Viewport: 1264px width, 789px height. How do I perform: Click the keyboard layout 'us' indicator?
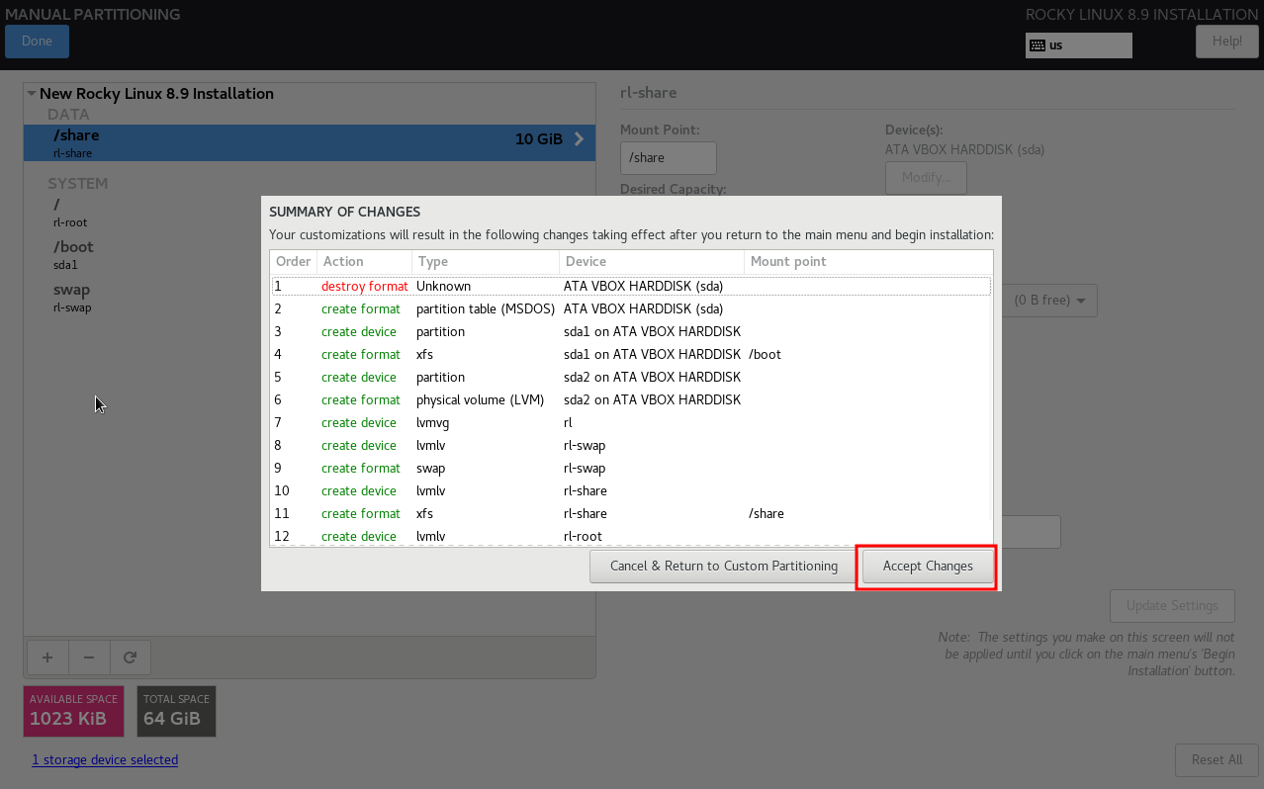[x=1078, y=45]
